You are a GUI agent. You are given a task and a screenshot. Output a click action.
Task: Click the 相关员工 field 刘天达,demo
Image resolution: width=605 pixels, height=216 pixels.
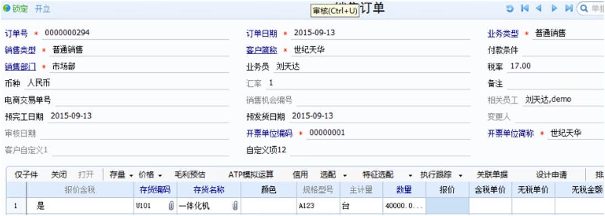coord(564,100)
